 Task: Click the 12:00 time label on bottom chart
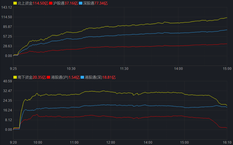111,142
